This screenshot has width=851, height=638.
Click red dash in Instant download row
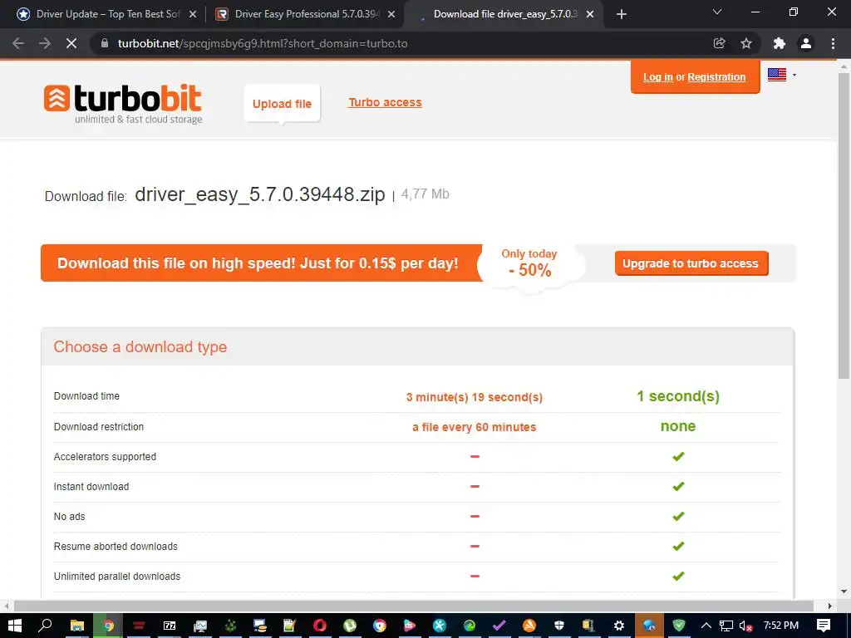tap(475, 486)
